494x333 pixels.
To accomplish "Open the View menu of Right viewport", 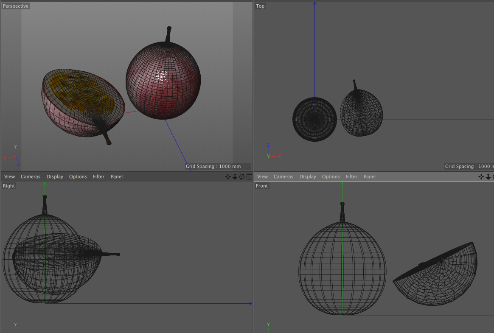I will (x=9, y=177).
